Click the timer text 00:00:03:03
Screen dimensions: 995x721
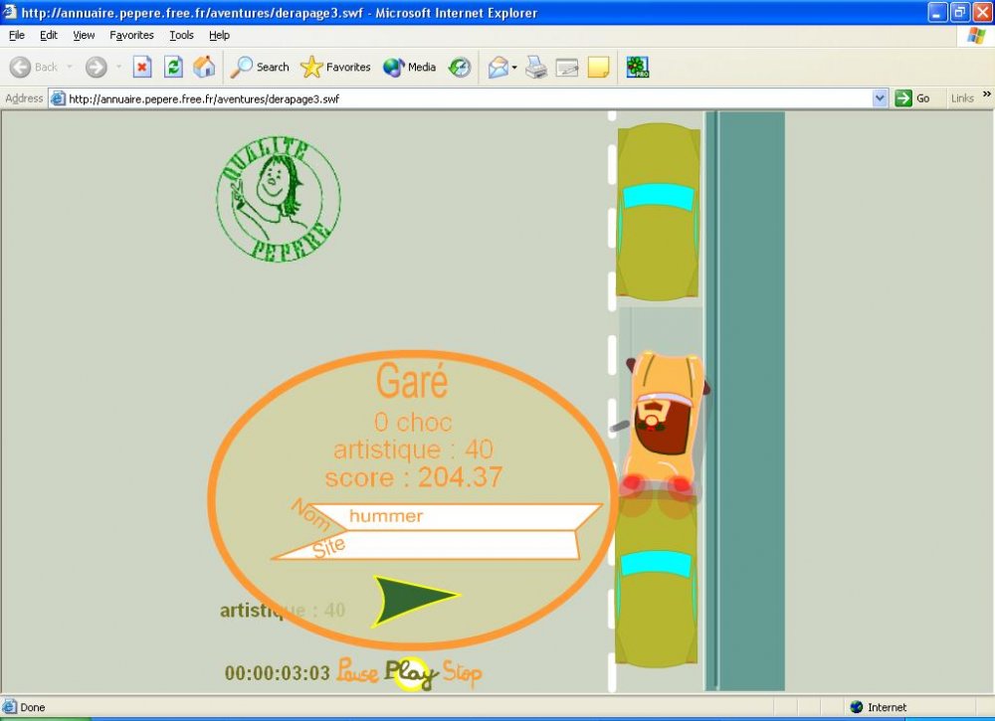(x=278, y=673)
